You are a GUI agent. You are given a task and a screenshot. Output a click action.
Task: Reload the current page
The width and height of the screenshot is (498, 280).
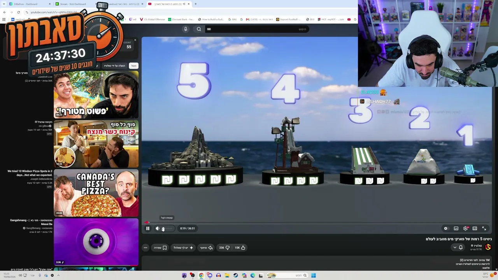coord(18,12)
